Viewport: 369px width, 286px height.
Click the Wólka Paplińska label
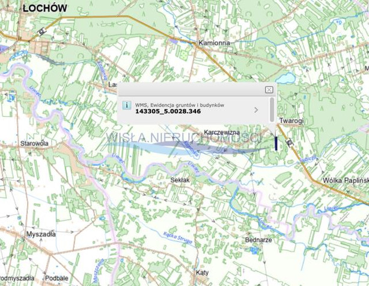tap(346, 181)
